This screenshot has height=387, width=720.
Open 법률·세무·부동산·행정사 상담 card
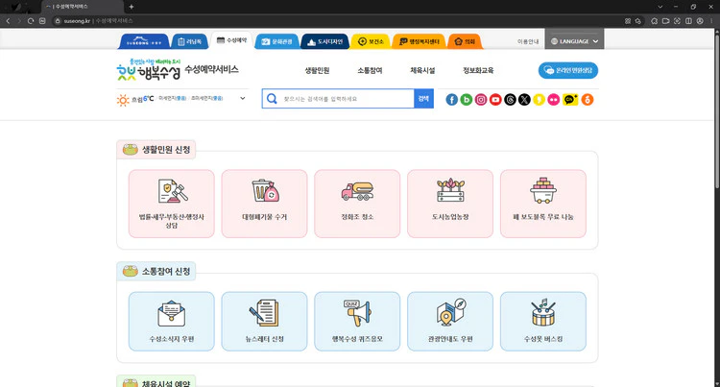(171, 204)
